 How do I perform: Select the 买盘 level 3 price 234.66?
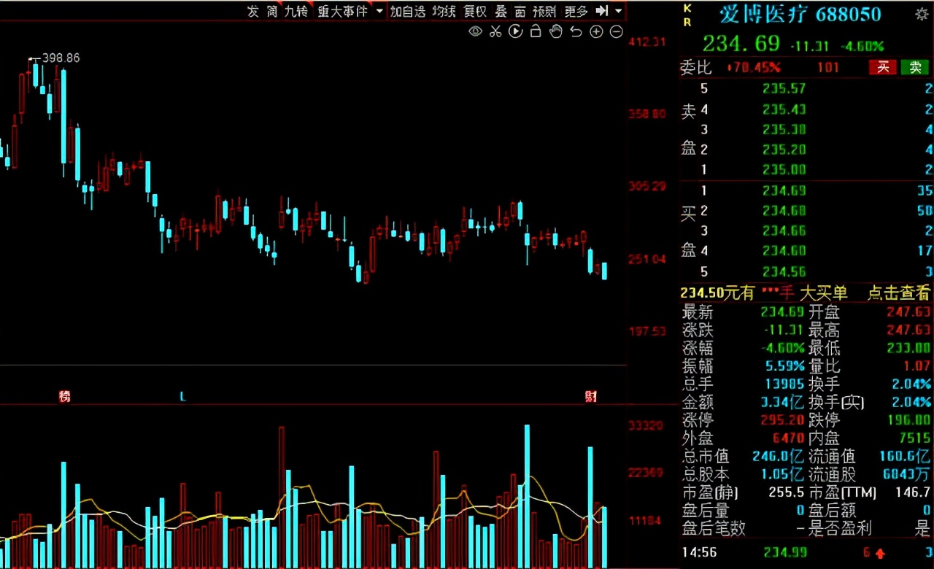(785, 231)
